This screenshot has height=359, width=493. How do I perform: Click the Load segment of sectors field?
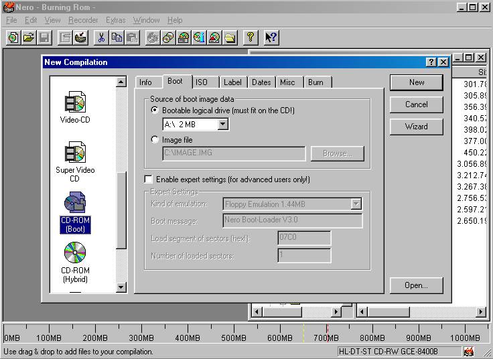(x=304, y=238)
